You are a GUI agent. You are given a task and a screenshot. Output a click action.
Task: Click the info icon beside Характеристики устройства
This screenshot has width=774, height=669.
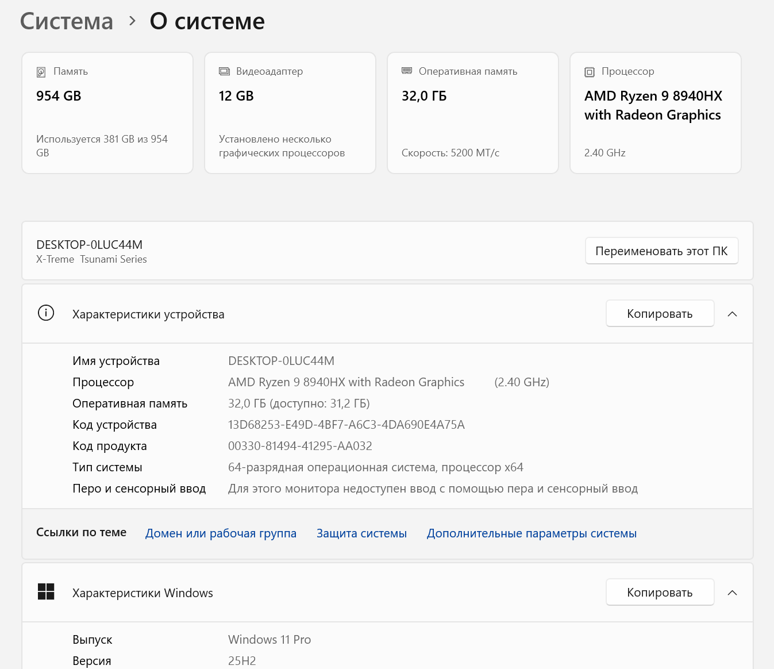point(46,313)
